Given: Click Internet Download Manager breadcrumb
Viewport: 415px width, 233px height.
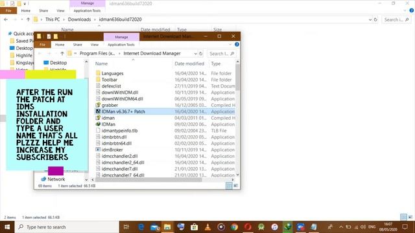Looking at the screenshot, I should coord(152,53).
